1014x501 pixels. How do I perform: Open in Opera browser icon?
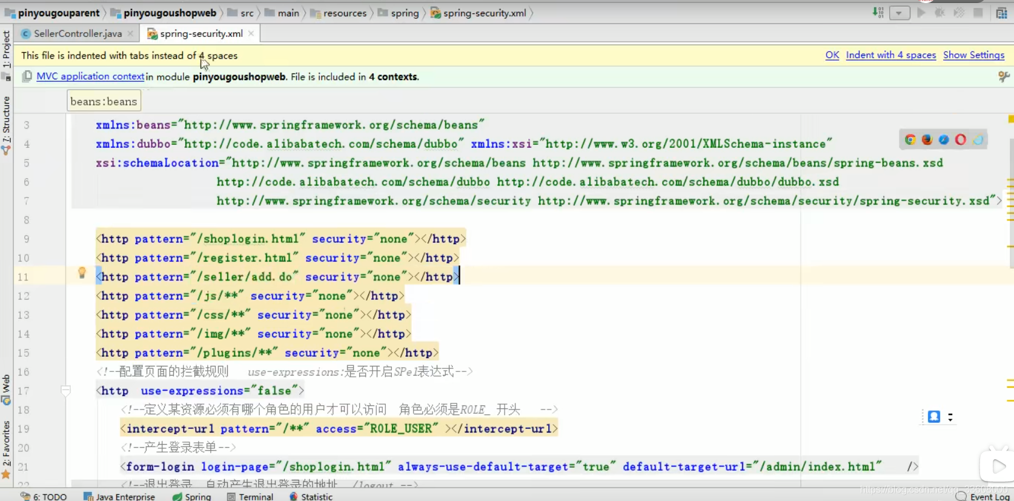coord(961,140)
